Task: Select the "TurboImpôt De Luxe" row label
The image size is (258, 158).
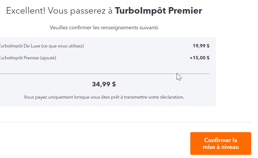Action: click(19, 46)
